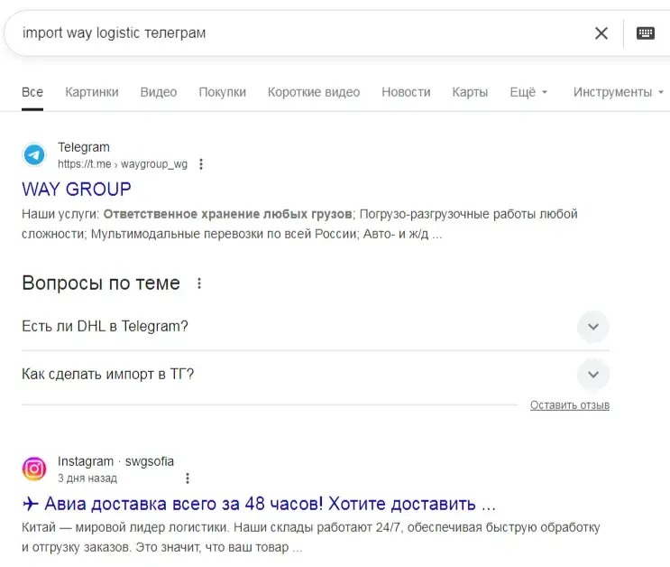
Task: Click the Оставить отзыв link
Action: [570, 404]
